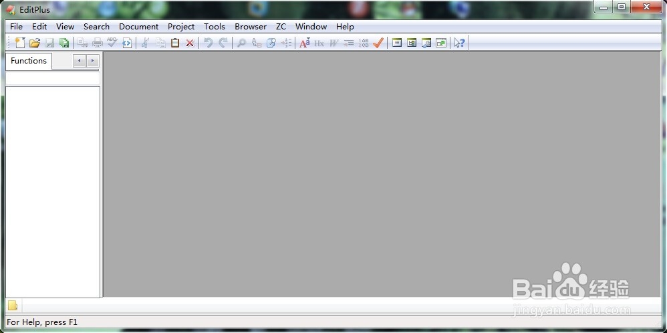Click the Find in Files icon
The image size is (667, 333).
click(271, 43)
